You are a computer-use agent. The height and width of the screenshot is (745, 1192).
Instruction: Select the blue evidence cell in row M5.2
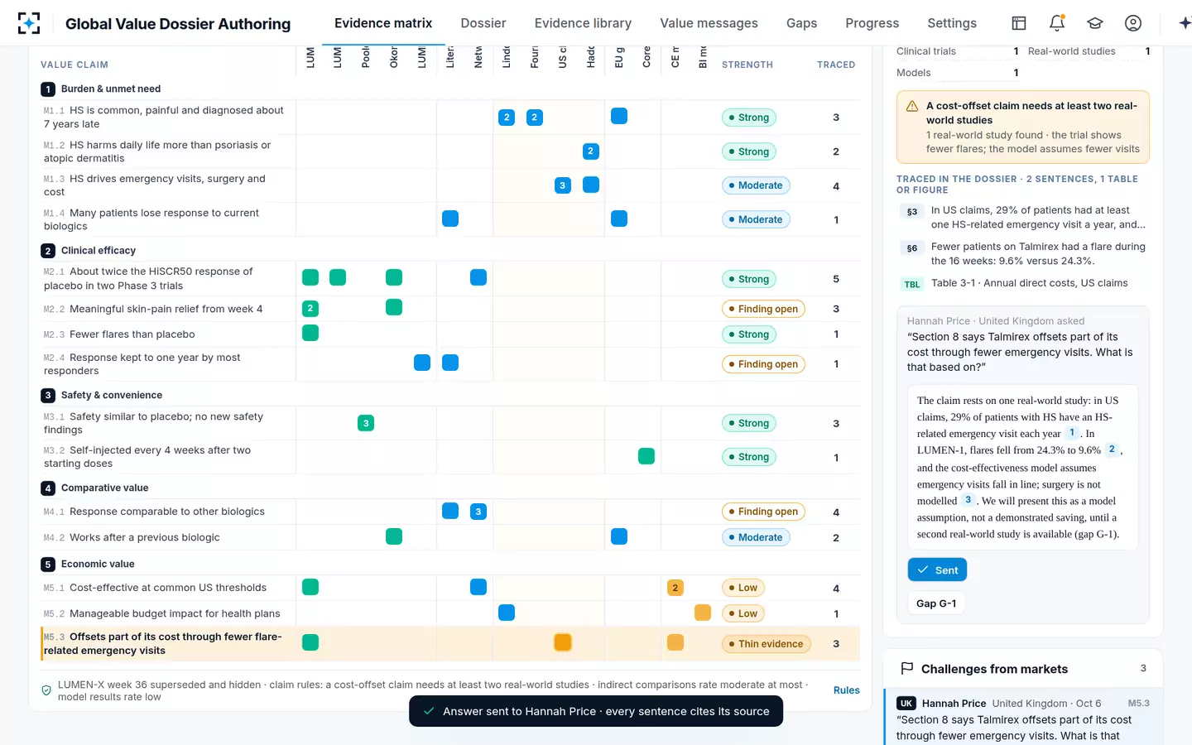(x=507, y=613)
